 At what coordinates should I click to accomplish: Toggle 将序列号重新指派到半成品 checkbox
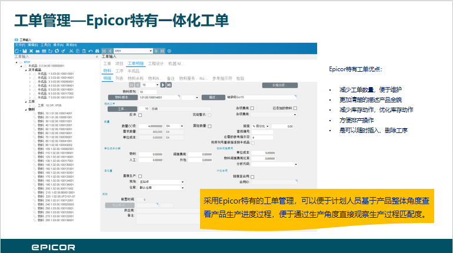point(253,142)
